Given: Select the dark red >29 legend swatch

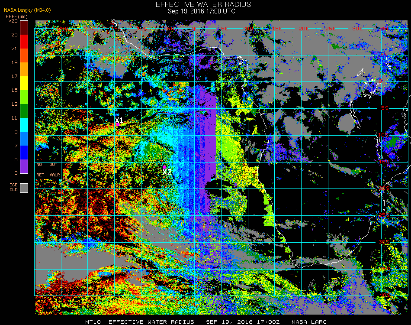Looking at the screenshot, I should [24, 28].
